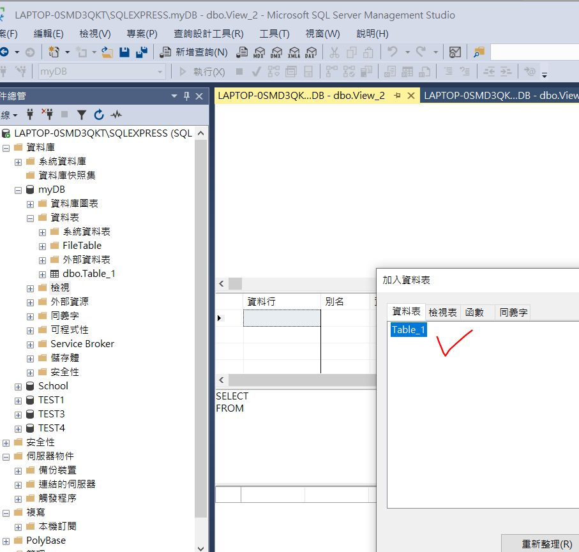The image size is (579, 552).
Task: Expand the dbo.Table_1 node
Action: coord(43,274)
